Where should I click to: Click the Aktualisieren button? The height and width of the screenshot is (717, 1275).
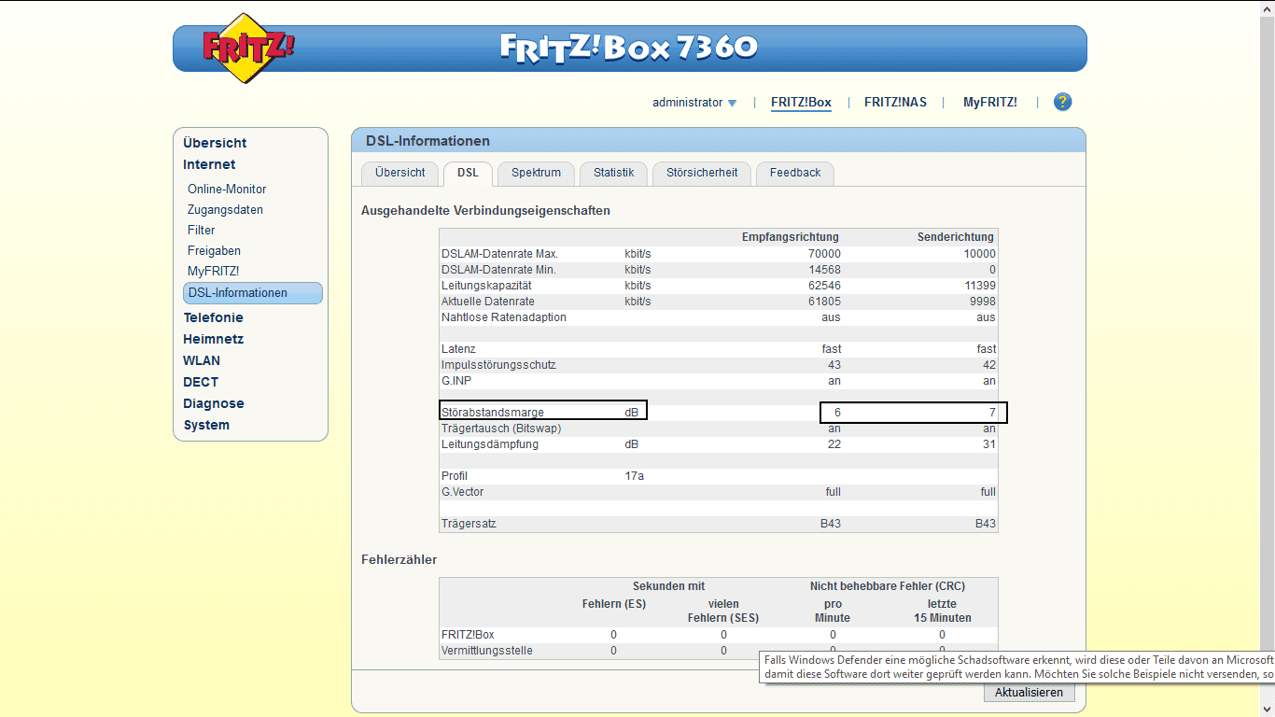(x=1029, y=693)
